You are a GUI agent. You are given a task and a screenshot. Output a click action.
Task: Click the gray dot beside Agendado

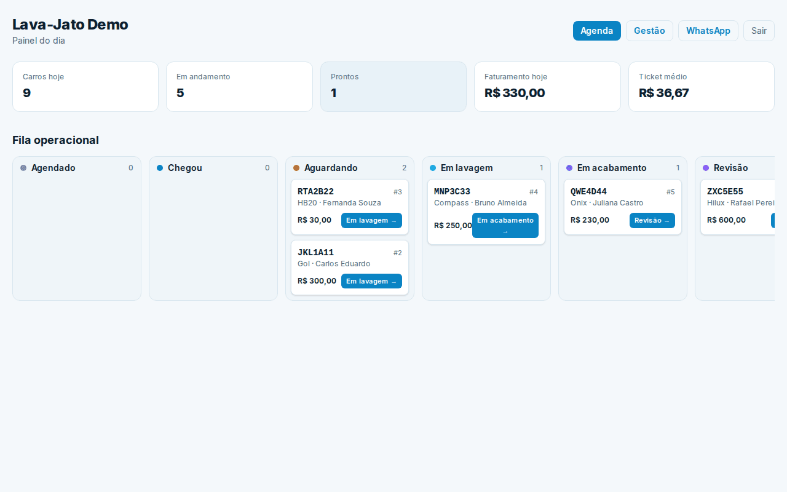(23, 168)
